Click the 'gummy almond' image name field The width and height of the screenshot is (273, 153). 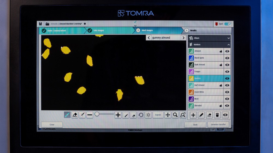[x=166, y=38]
